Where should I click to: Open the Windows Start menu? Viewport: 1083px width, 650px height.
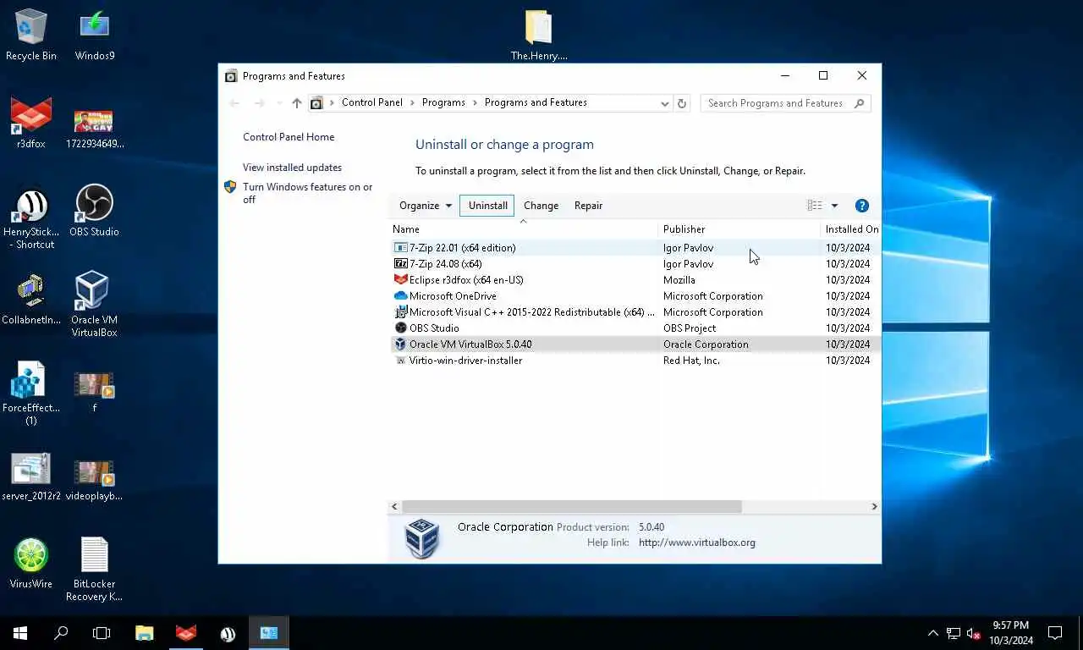pyautogui.click(x=20, y=632)
